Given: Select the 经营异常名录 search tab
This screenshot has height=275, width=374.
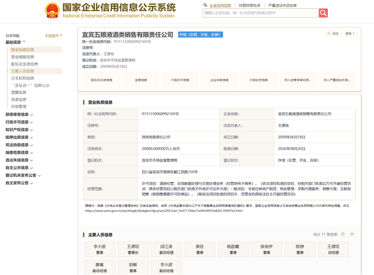Looking at the screenshot, I should point(249,5).
